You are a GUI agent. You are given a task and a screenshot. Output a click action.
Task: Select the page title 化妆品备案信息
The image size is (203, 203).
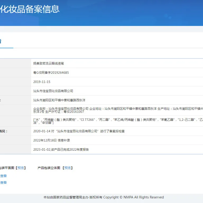pyautogui.click(x=30, y=9)
